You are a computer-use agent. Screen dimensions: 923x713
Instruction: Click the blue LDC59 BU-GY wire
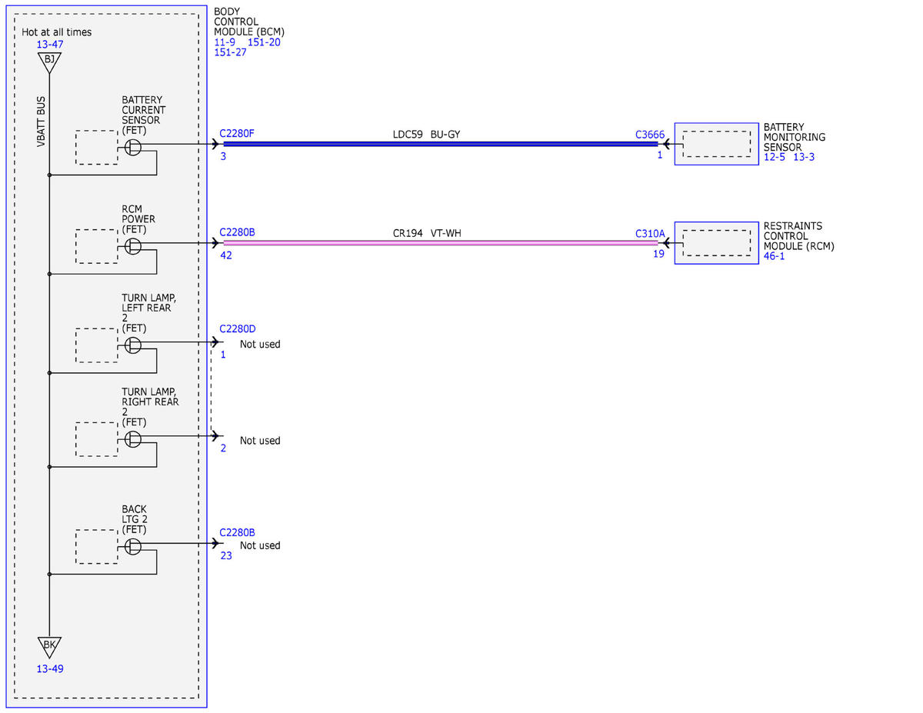[x=440, y=144]
